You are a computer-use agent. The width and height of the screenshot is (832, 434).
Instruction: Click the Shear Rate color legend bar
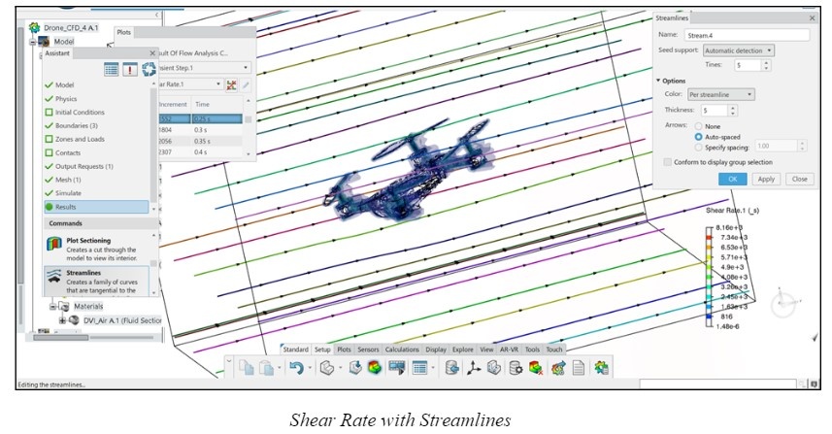pyautogui.click(x=709, y=277)
